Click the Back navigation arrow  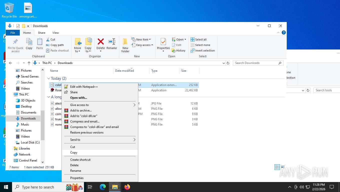(10, 63)
